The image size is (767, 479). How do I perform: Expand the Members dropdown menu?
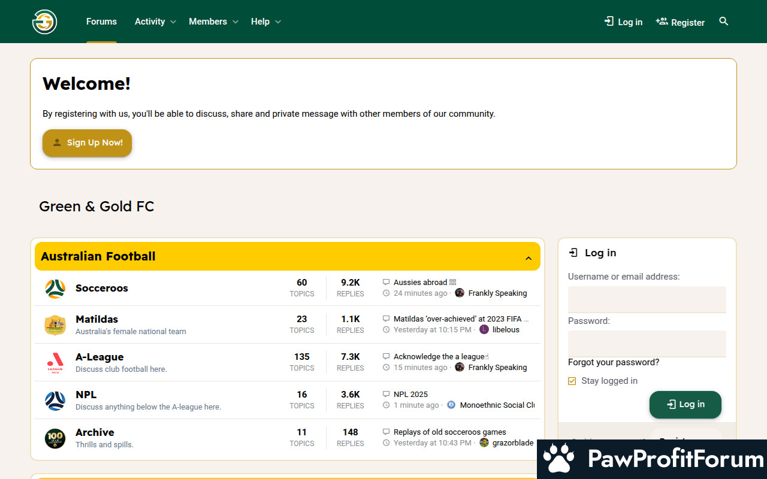coord(235,22)
